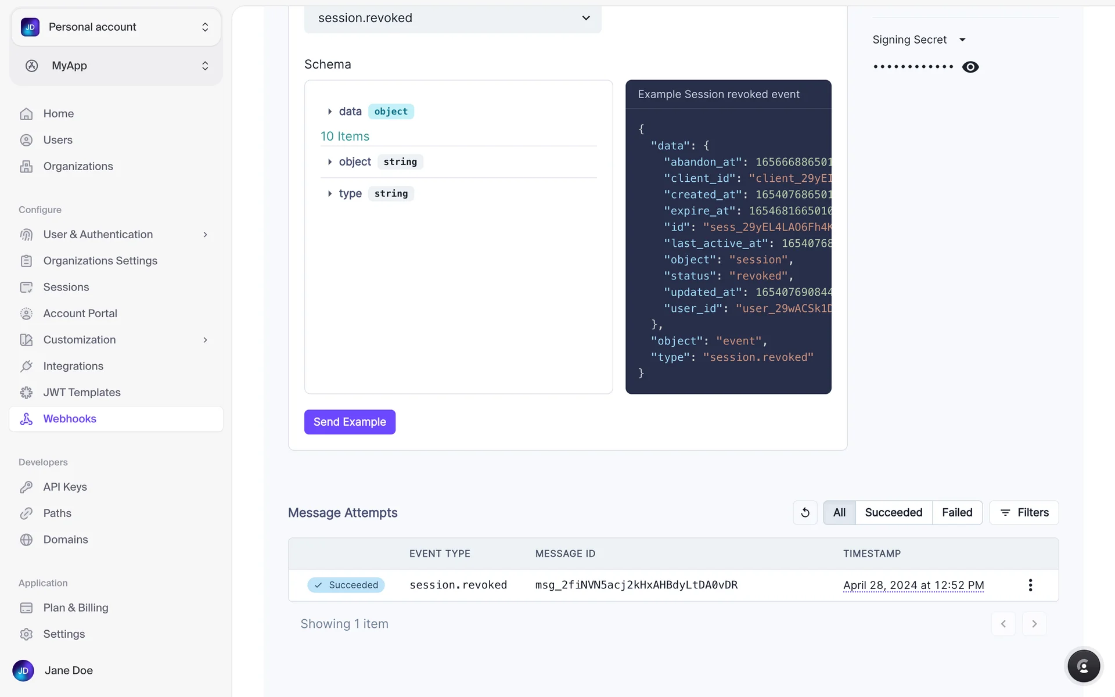Select Webhooks in the sidebar menu
This screenshot has height=697, width=1115.
tap(70, 419)
